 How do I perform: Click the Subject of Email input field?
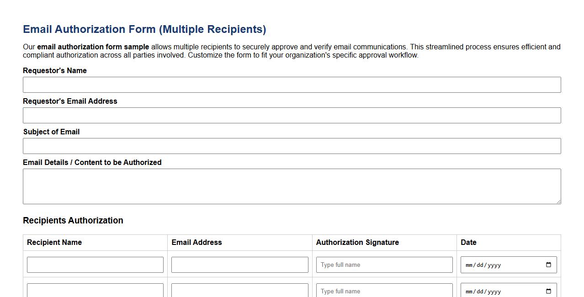[292, 146]
